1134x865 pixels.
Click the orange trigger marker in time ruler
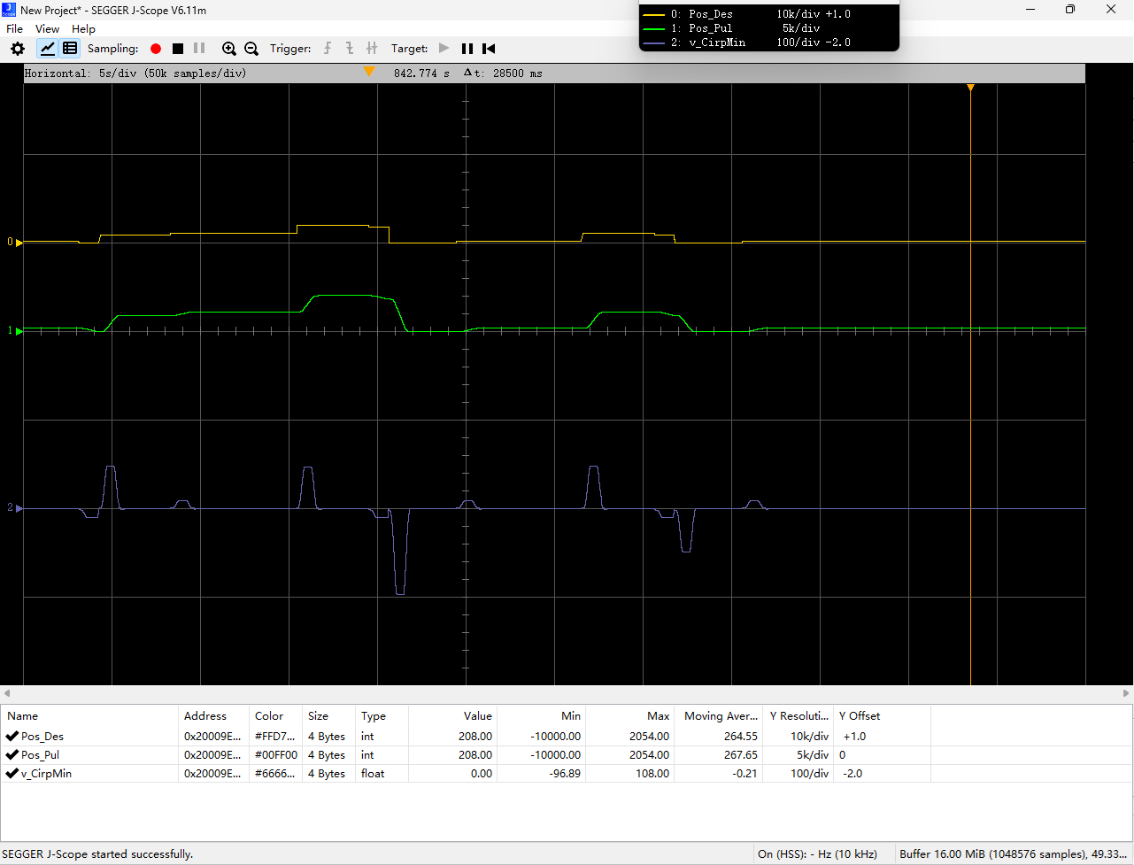click(x=369, y=73)
